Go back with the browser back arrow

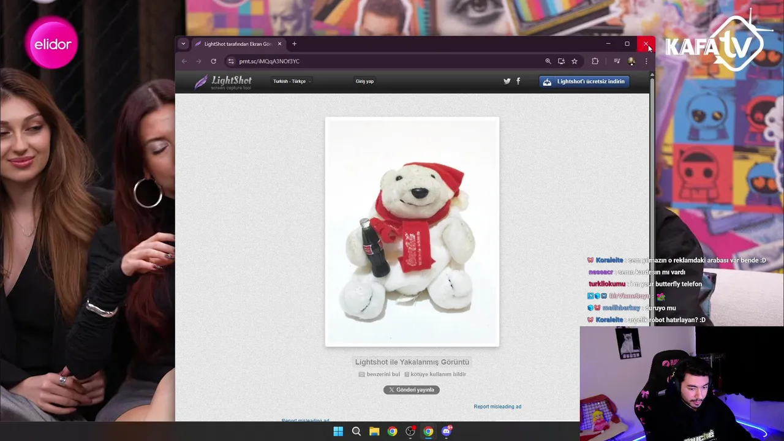pyautogui.click(x=184, y=61)
